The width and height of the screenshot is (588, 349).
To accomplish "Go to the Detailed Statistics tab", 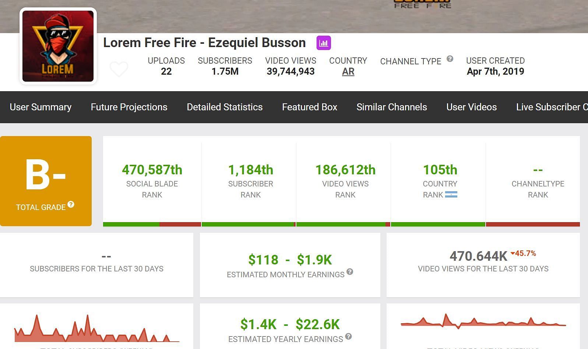I will (225, 107).
